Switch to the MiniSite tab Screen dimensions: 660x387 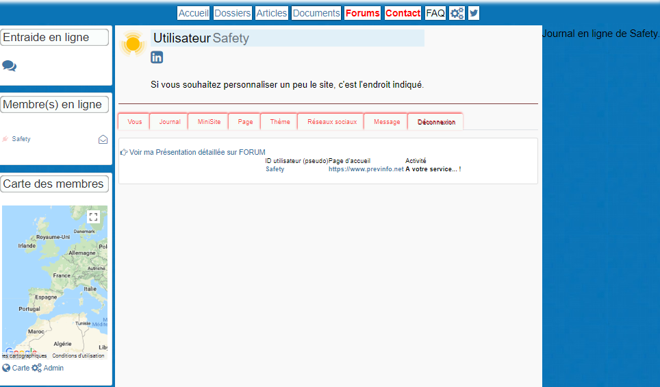[210, 122]
